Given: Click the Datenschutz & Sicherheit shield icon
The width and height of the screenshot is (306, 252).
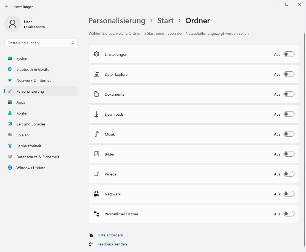Looking at the screenshot, I should tap(10, 157).
